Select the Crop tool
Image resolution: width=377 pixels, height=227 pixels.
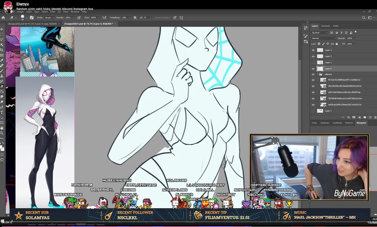coord(2,50)
